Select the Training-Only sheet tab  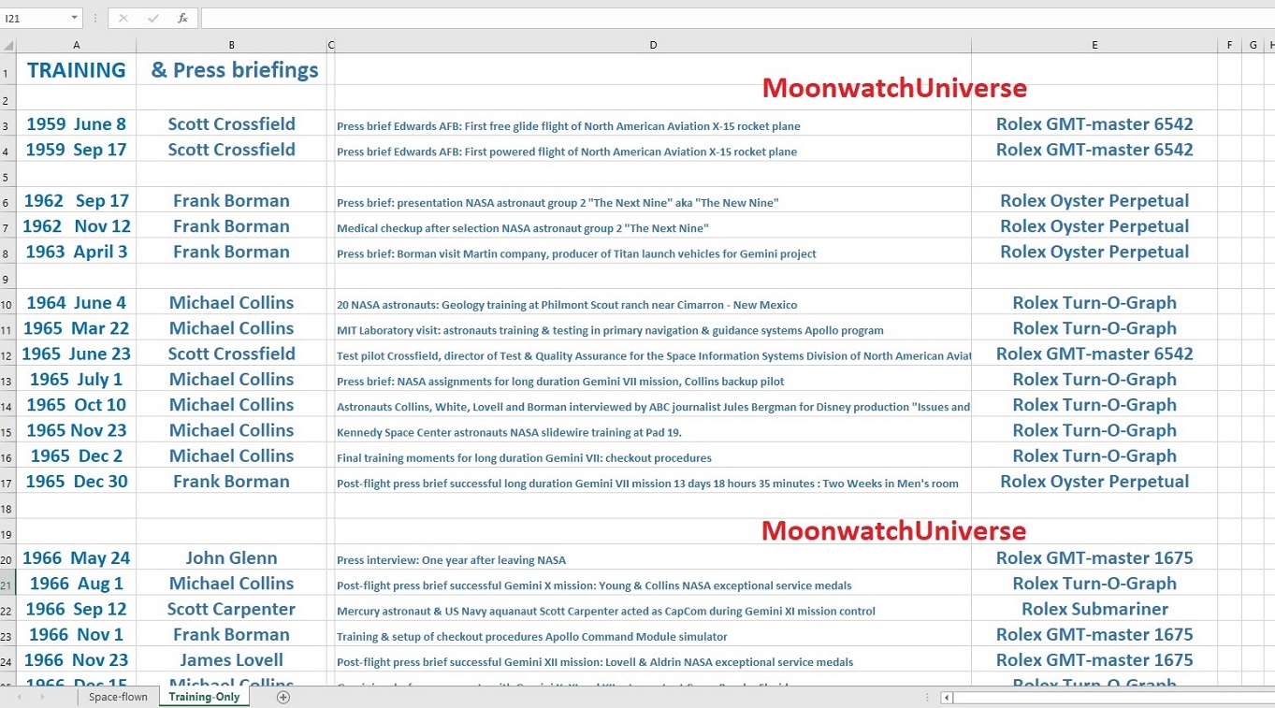click(x=204, y=697)
